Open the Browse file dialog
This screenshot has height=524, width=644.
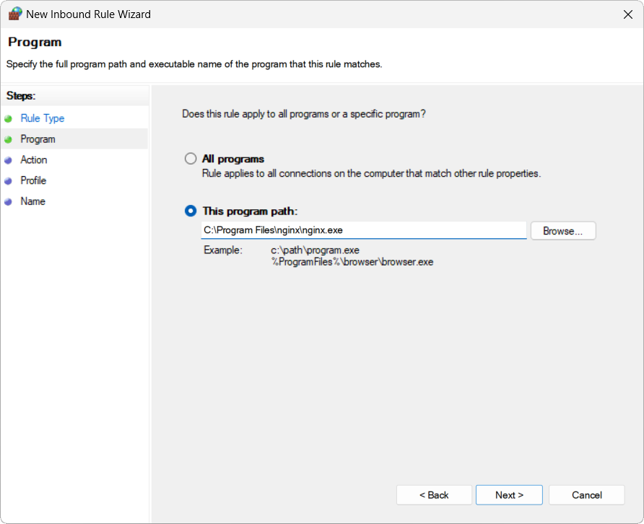pyautogui.click(x=563, y=231)
